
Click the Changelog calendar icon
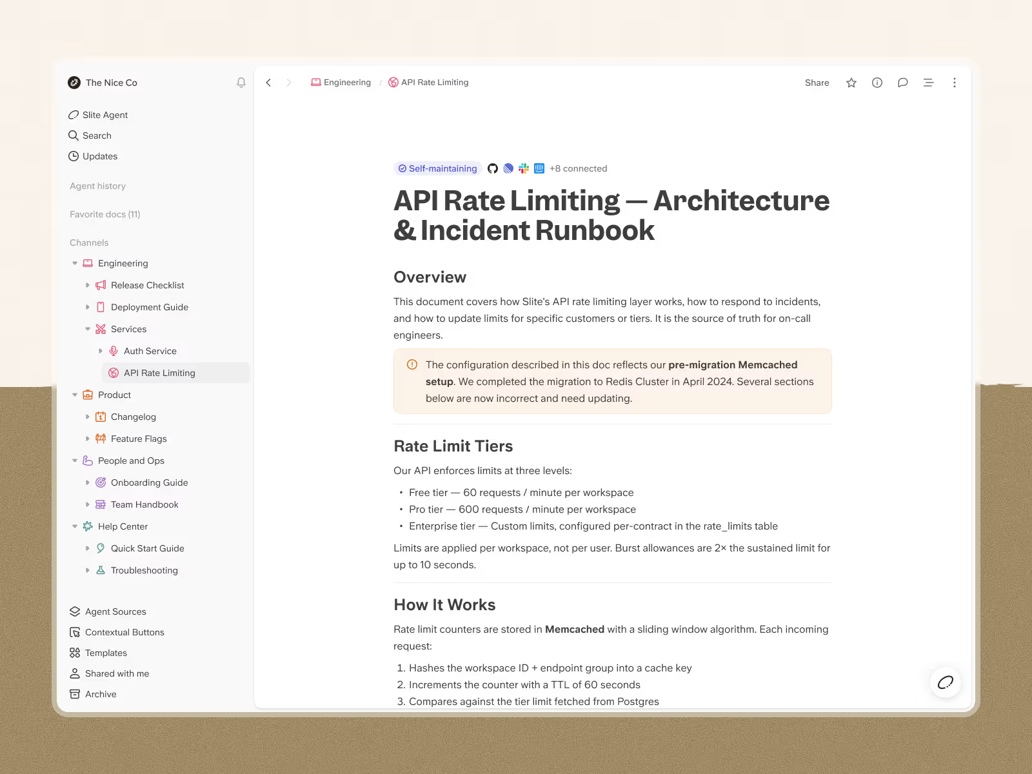pos(101,417)
